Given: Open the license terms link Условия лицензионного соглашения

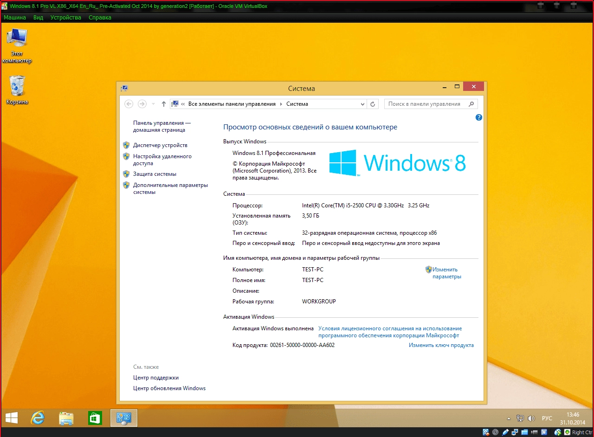Looking at the screenshot, I should point(390,332).
